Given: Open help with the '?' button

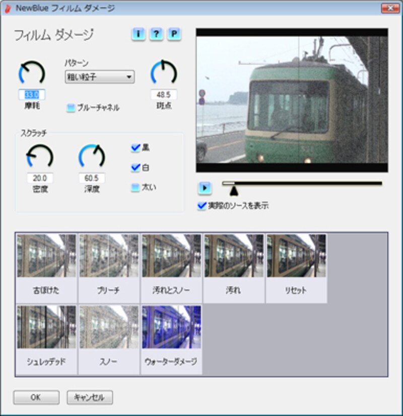Looking at the screenshot, I should pyautogui.click(x=156, y=34).
